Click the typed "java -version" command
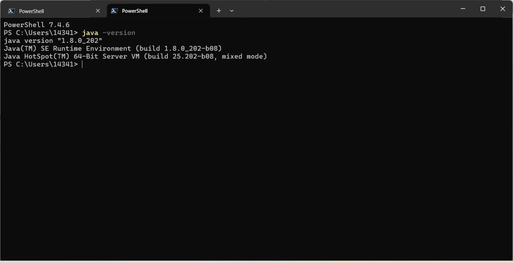The image size is (513, 263). 109,33
